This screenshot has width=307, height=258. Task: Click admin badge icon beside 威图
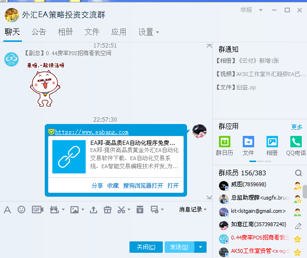click(x=297, y=186)
